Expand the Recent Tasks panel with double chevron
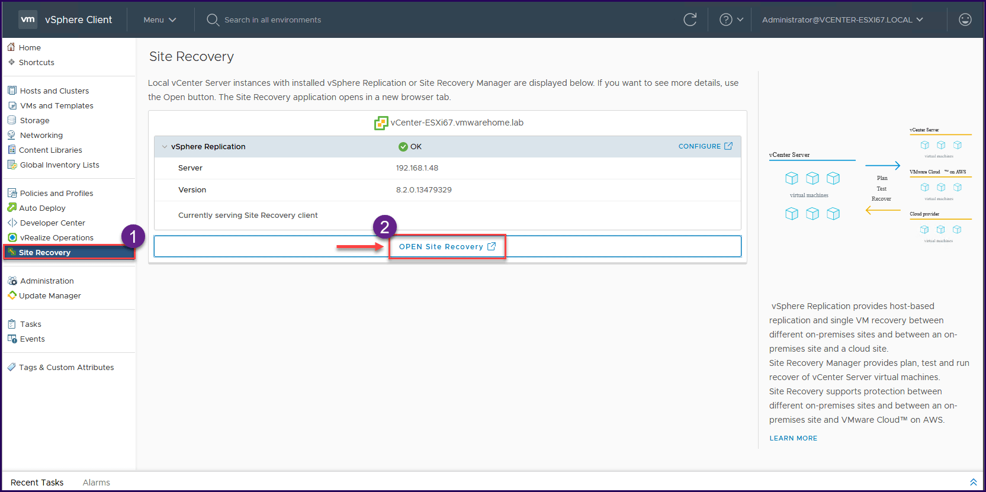The width and height of the screenshot is (986, 492). point(973,482)
